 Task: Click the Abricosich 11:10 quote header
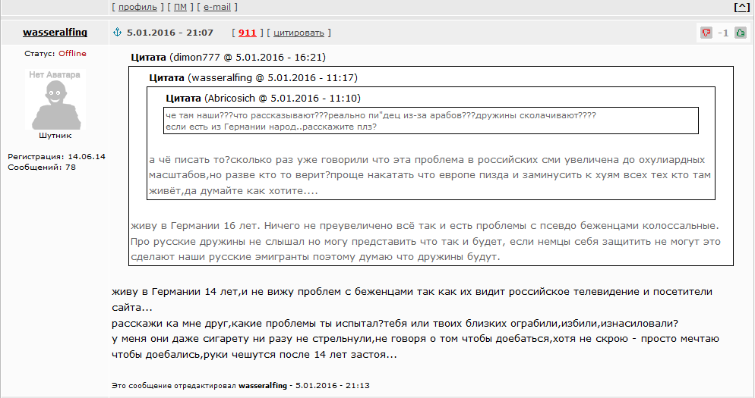(263, 98)
